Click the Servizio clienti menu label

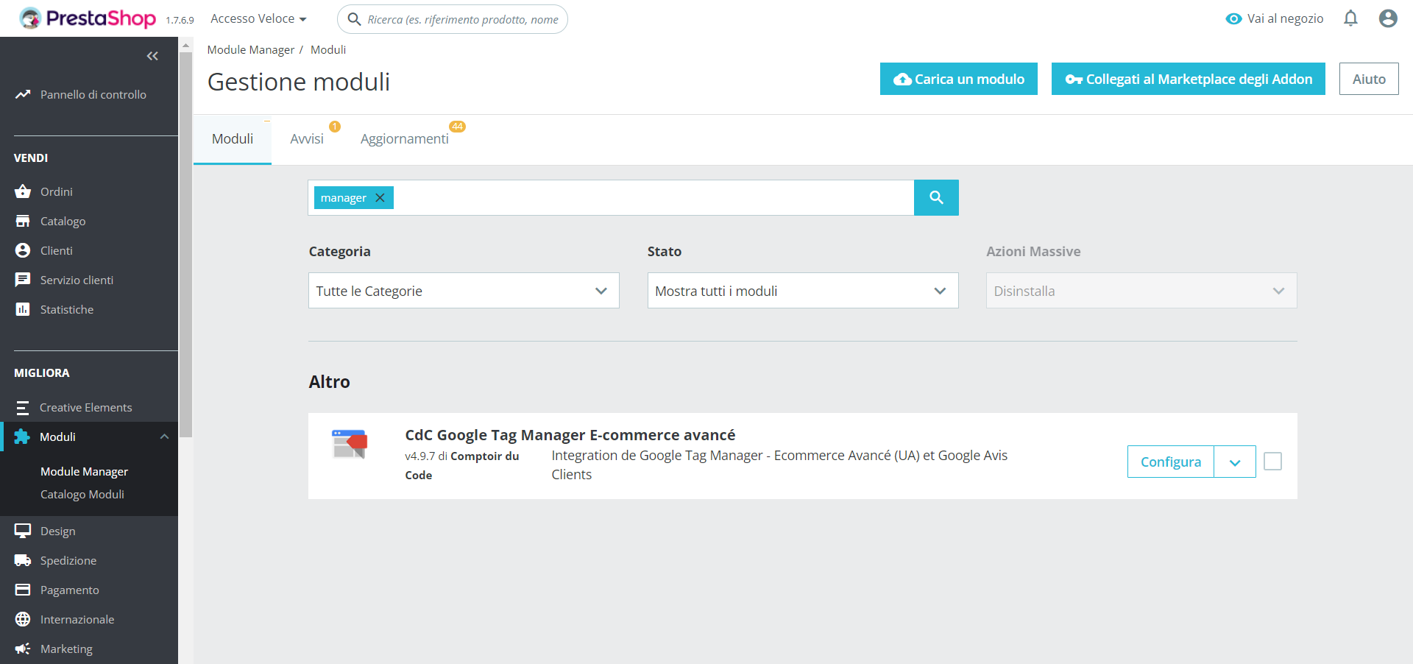pyautogui.click(x=77, y=280)
